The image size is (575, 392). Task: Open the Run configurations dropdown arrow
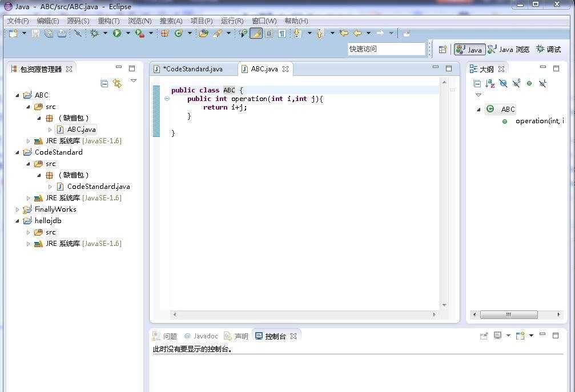click(x=128, y=33)
